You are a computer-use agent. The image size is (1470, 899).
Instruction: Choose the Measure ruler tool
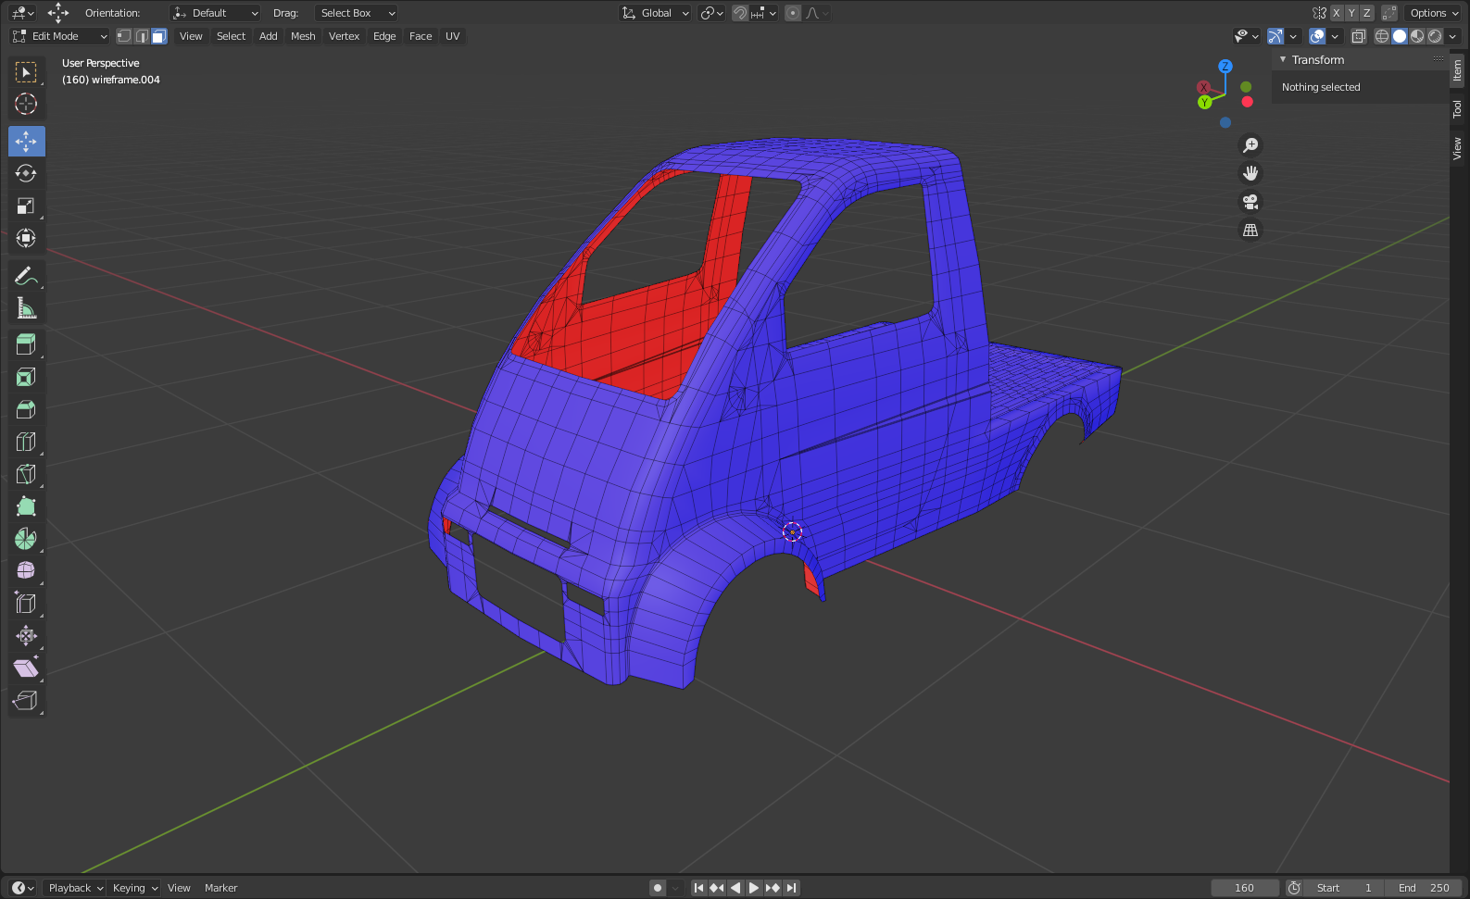pyautogui.click(x=26, y=308)
